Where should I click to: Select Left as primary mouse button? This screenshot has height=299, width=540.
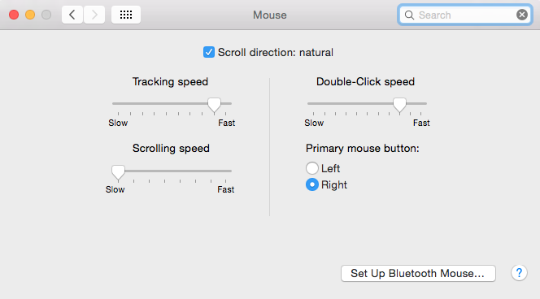coord(312,168)
